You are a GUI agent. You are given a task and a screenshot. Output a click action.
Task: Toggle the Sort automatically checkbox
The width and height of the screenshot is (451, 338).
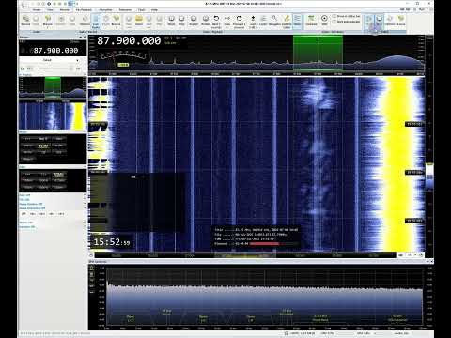(334, 22)
